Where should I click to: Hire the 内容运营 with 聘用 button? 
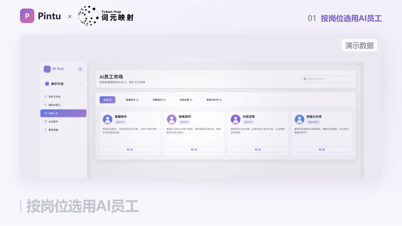point(258,149)
